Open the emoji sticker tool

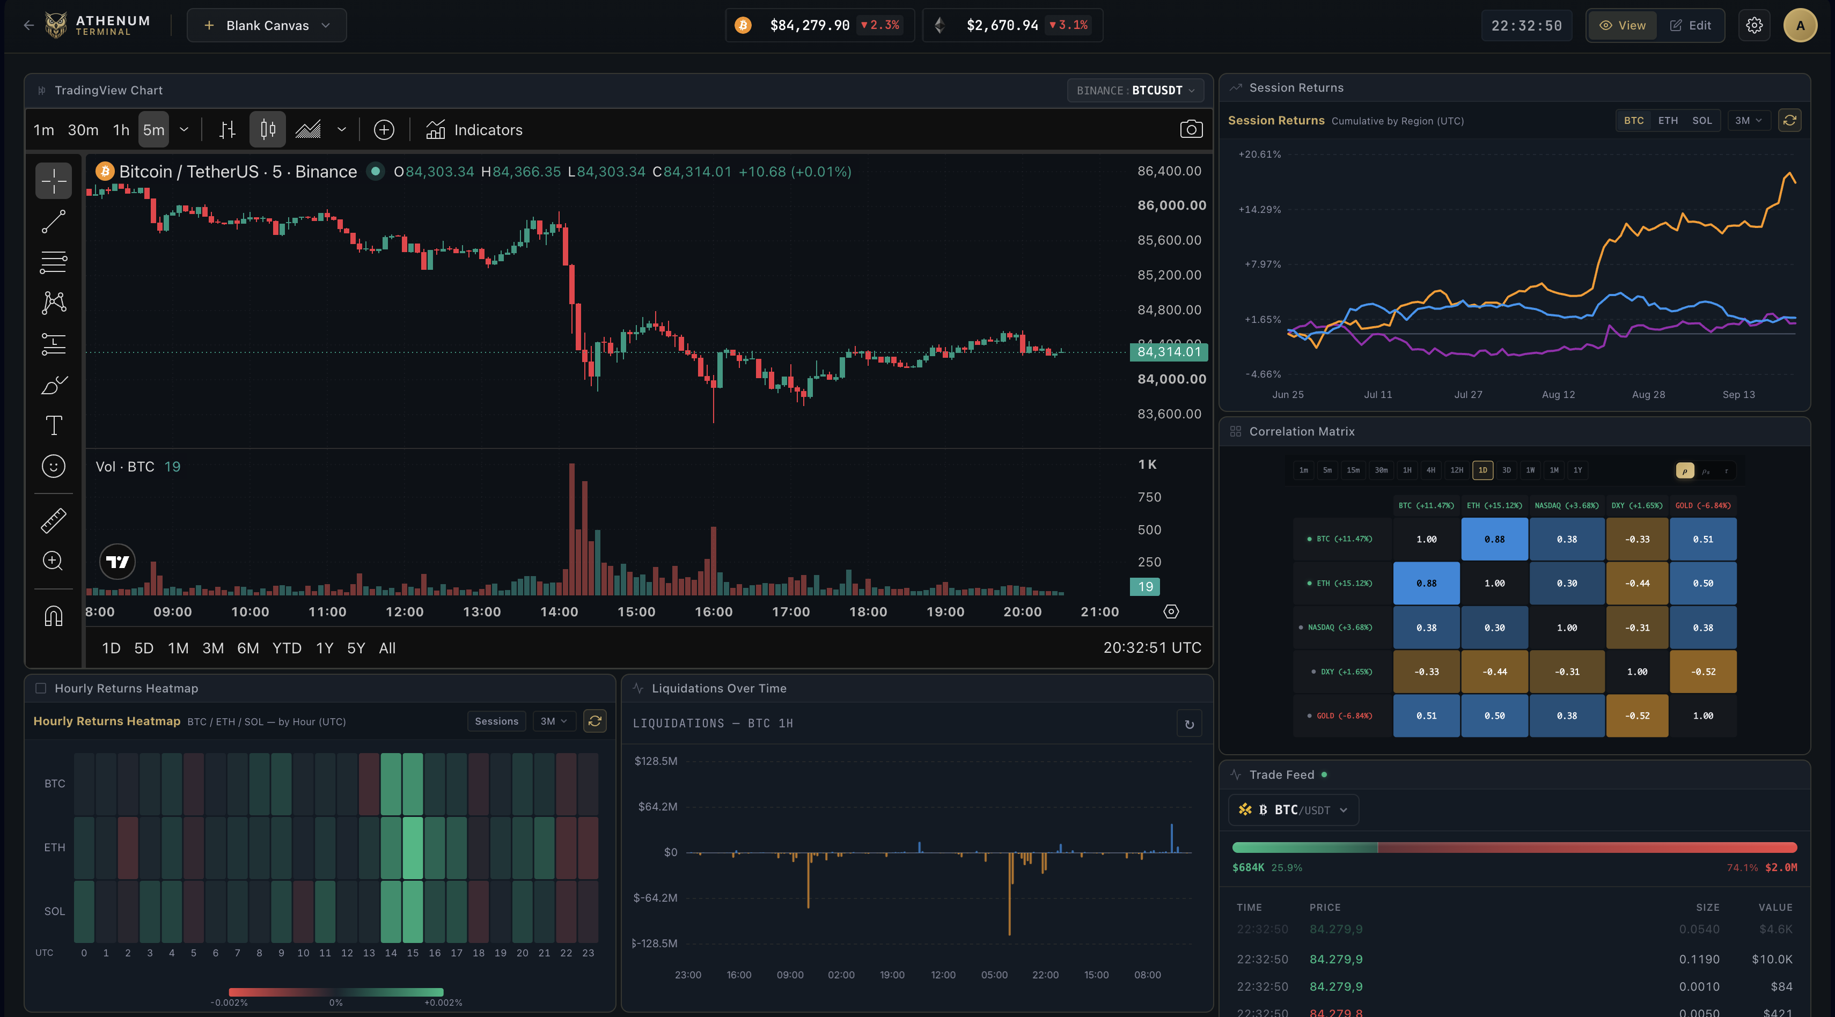click(54, 466)
